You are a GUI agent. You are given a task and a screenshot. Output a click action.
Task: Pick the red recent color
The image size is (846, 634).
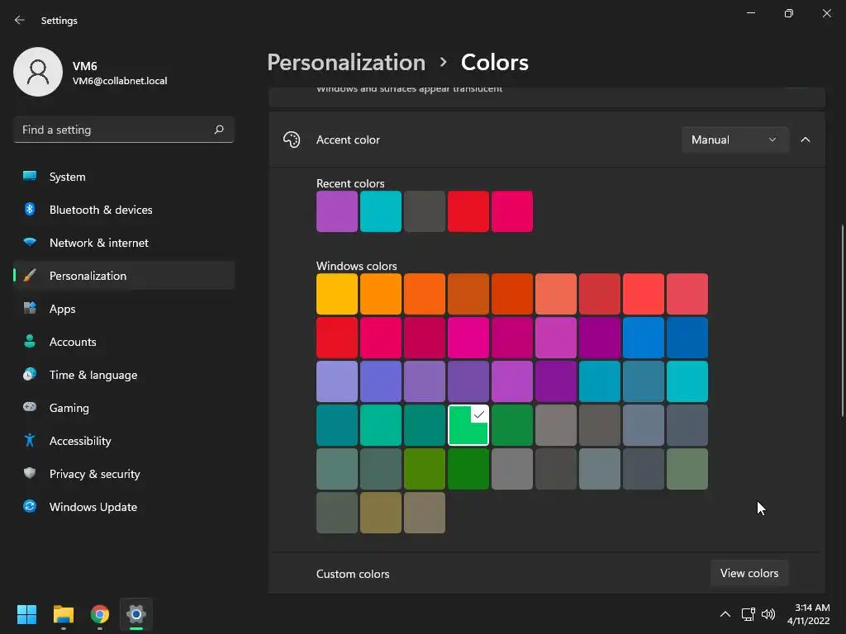(468, 211)
